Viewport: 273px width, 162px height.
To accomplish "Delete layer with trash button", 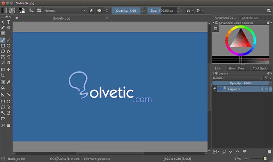I will point(269,152).
